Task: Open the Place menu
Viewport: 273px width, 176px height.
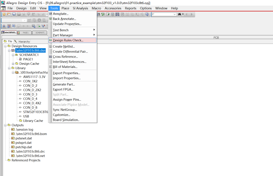Action: pos(65,8)
